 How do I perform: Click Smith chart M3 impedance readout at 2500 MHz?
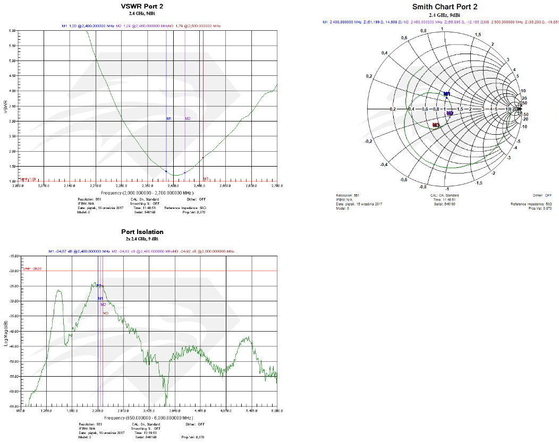[522, 22]
